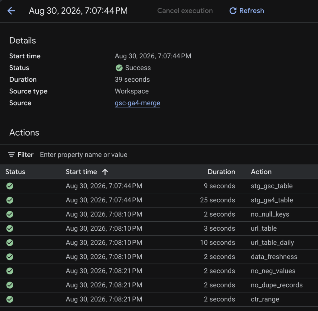Select the url_table_daily action name

[x=272, y=243]
